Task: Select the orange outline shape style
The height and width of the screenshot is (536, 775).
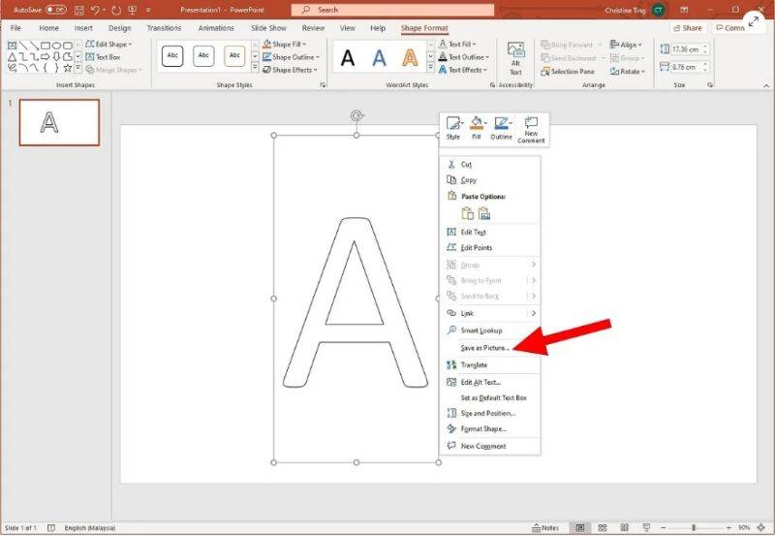Action: click(x=234, y=56)
